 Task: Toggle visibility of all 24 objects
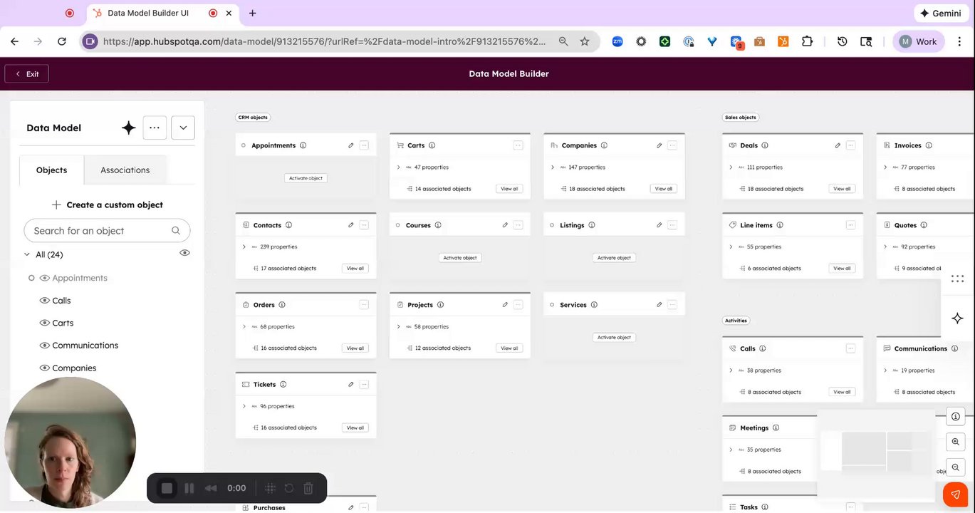point(184,253)
